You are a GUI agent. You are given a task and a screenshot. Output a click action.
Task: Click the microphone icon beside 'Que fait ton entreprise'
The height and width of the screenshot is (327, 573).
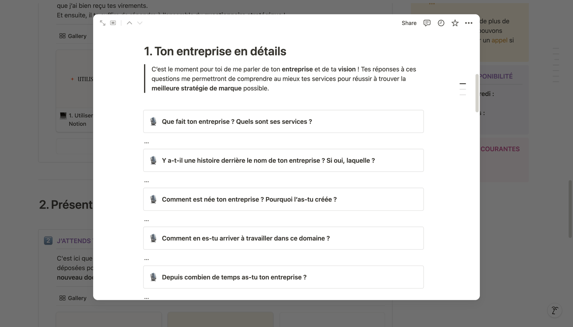pos(153,122)
